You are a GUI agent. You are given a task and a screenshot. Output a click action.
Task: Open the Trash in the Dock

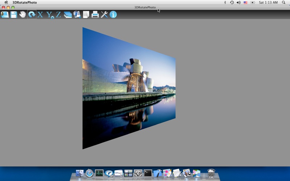point(211,173)
